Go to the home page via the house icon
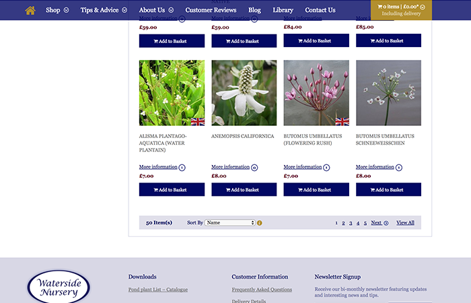471x303 pixels. pos(30,10)
